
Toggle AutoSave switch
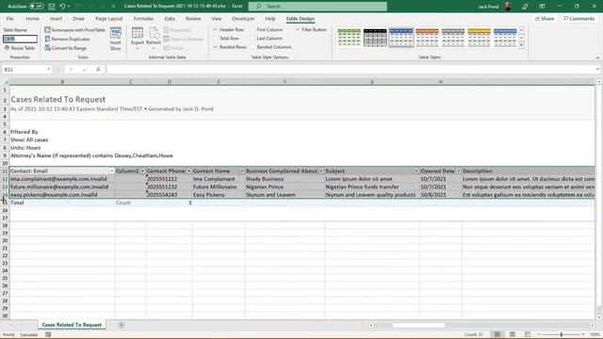click(x=36, y=7)
